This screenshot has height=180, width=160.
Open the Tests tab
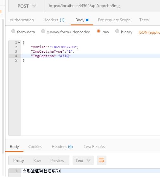click(144, 20)
